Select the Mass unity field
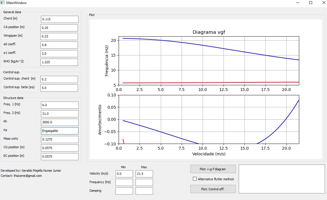Viewport: 327px width, 200px height. tap(59, 139)
